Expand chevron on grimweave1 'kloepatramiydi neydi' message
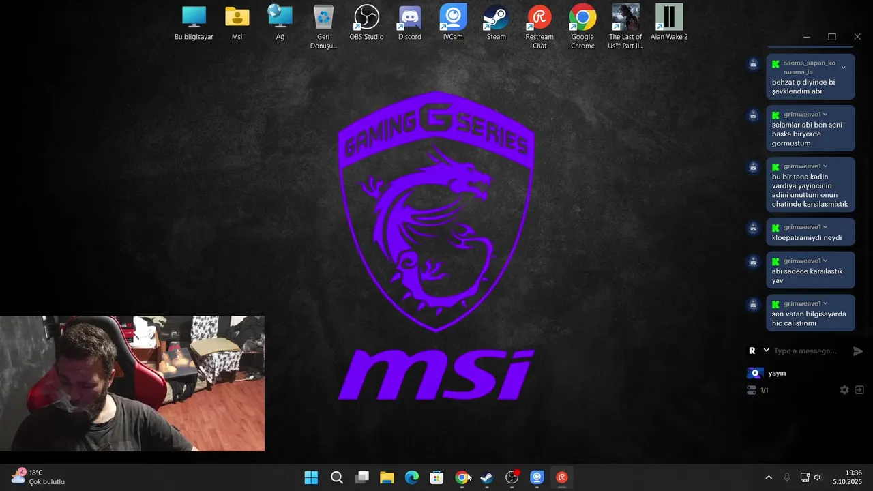Viewport: 873px width, 491px height. click(x=825, y=227)
